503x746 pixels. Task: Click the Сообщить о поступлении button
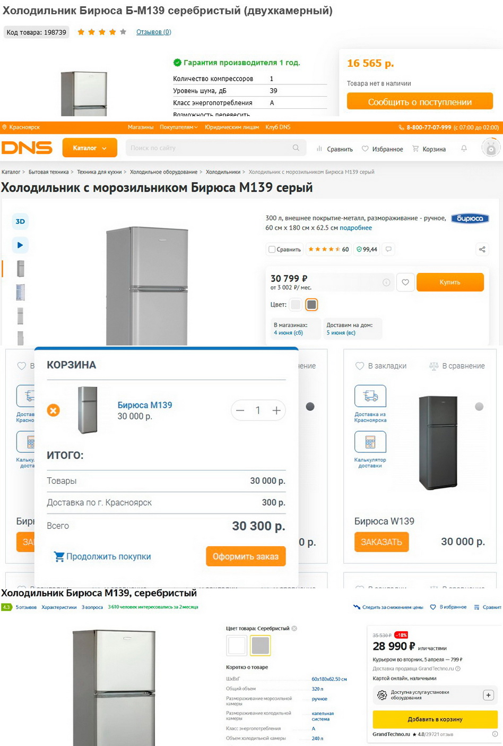pyautogui.click(x=420, y=102)
